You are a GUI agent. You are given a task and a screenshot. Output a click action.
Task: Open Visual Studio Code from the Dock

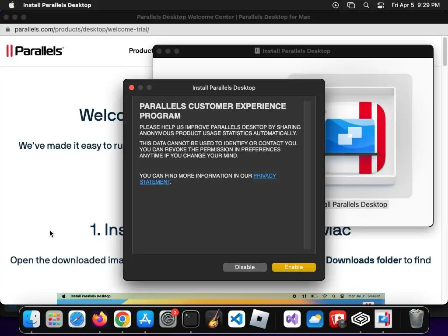click(x=236, y=319)
